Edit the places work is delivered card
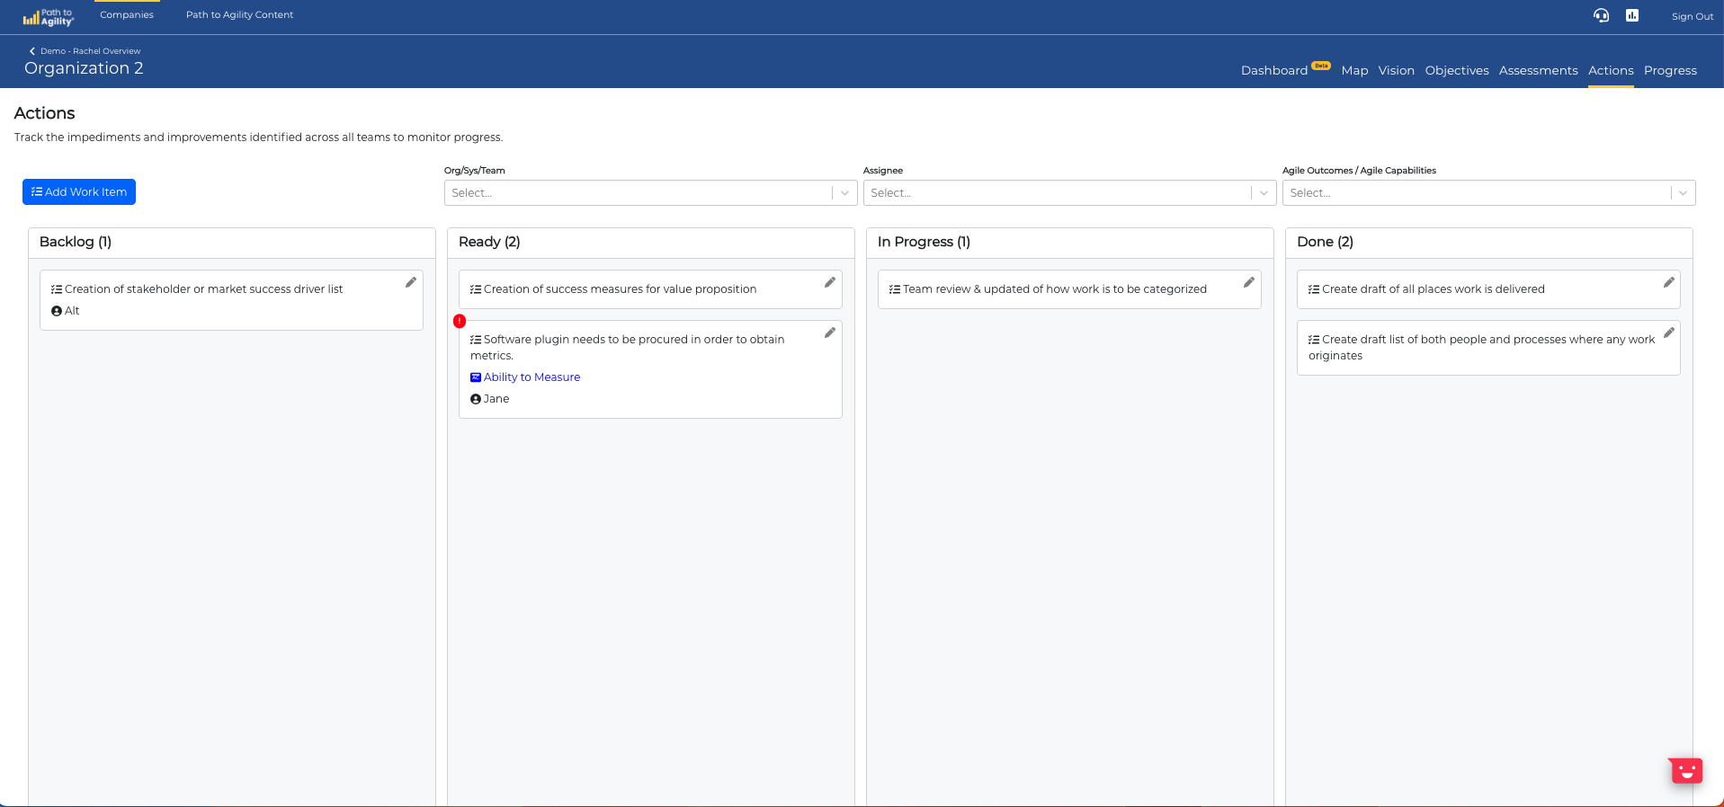The image size is (1724, 807). click(1668, 282)
